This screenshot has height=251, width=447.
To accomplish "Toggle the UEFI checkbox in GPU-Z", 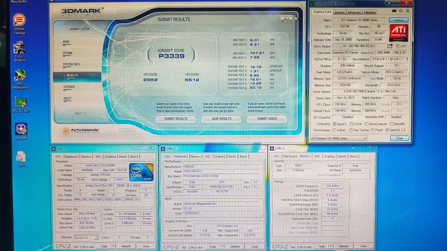I will tap(398, 46).
